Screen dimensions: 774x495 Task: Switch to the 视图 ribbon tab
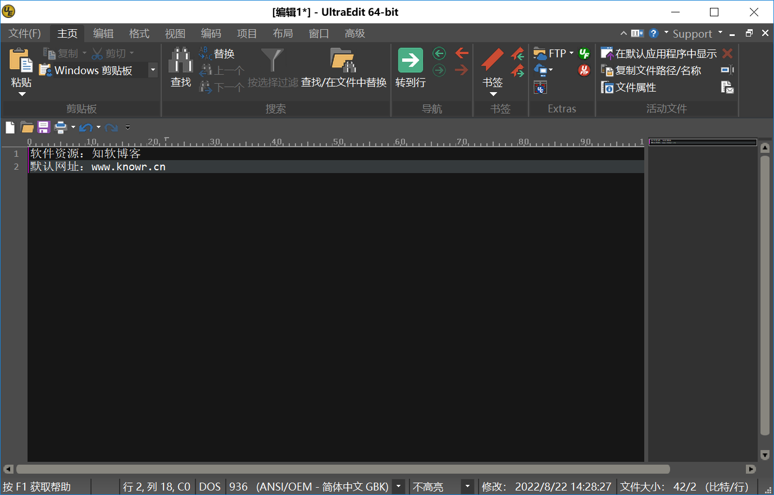[175, 33]
